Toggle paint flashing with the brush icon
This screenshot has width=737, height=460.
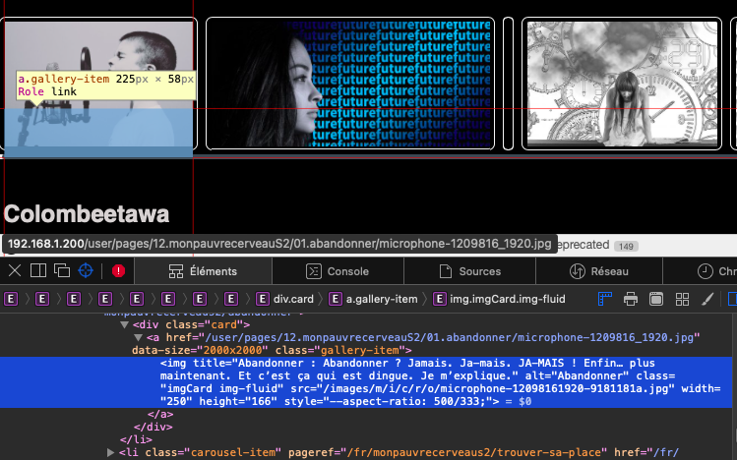click(707, 299)
